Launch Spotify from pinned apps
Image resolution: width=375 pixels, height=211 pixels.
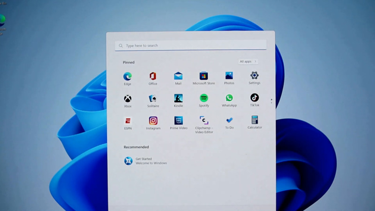tap(203, 98)
